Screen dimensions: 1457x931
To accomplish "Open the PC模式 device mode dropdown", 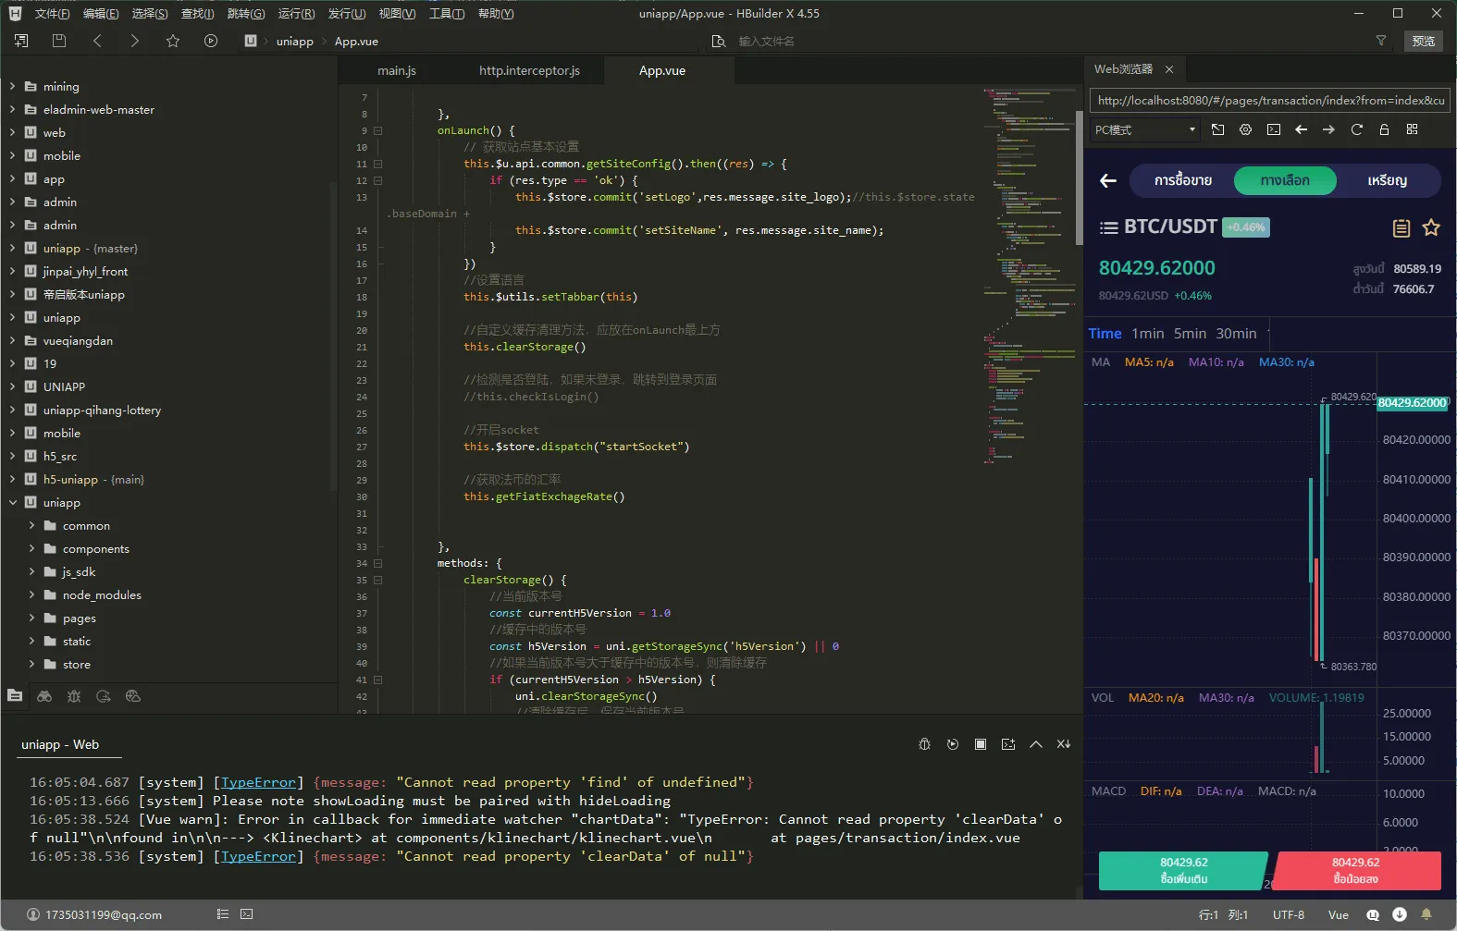I will (x=1145, y=129).
